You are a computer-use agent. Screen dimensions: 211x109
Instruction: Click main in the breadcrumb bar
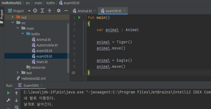pos(38,3)
